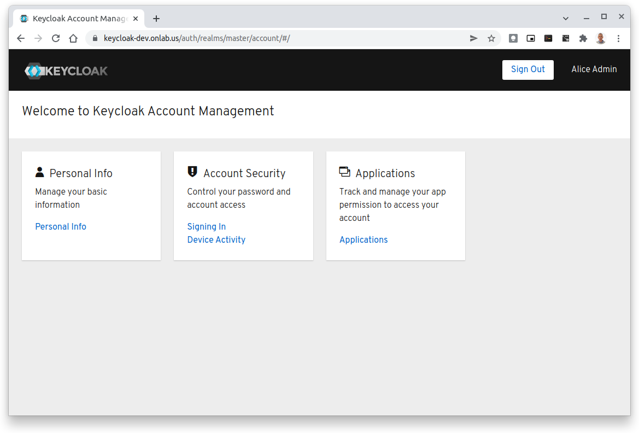Open the Alice Admin user menu
The image size is (639, 433).
pos(594,69)
